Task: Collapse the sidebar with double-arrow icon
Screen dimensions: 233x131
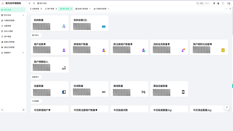Action: [x=2, y=110]
